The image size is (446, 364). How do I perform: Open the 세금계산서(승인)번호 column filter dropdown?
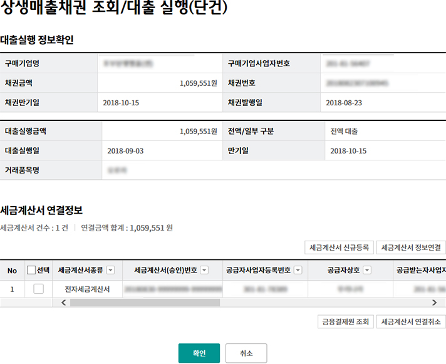point(204,271)
